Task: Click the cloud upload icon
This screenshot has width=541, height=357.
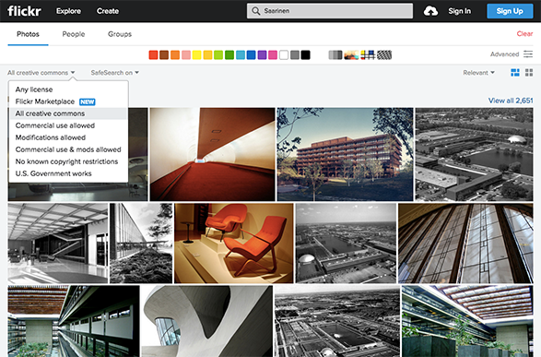Action: coord(430,11)
